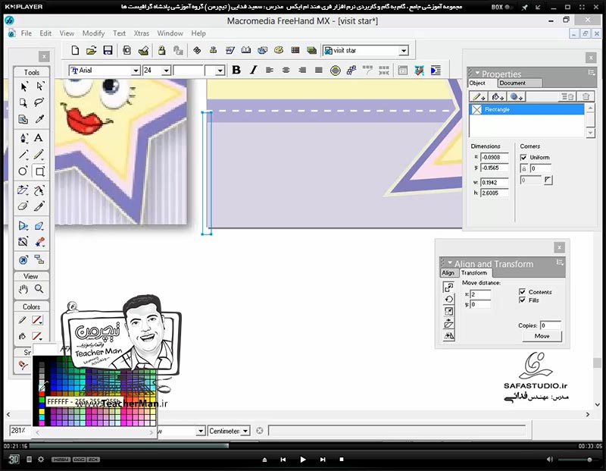
Task: Skip to next track in KMPlayer
Action: pos(323,460)
